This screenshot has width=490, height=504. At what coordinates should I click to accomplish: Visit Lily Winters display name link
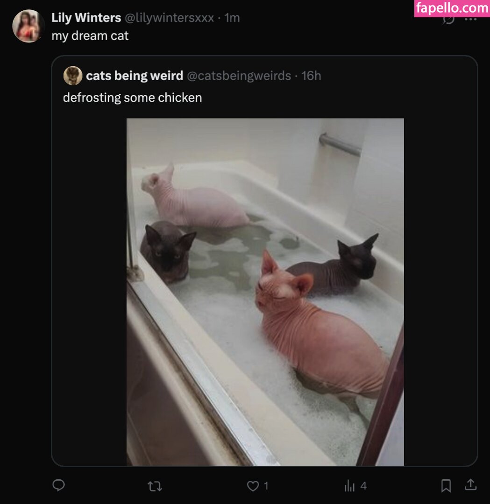[86, 18]
